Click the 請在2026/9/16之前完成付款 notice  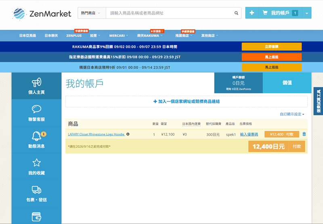tap(89, 147)
